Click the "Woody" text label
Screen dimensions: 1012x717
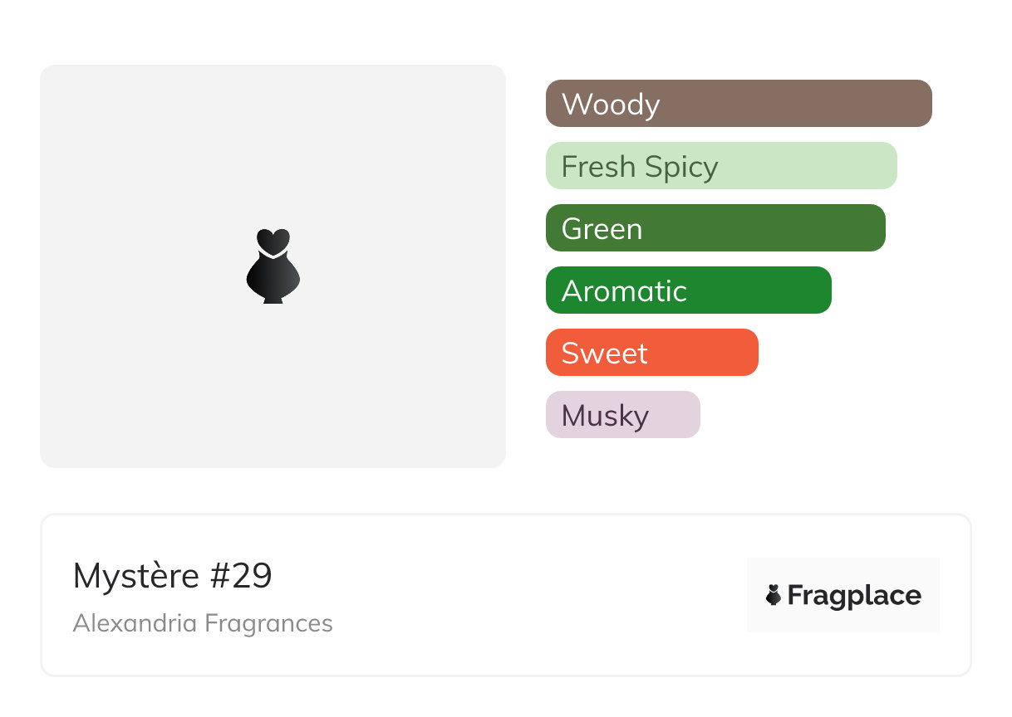tap(611, 105)
